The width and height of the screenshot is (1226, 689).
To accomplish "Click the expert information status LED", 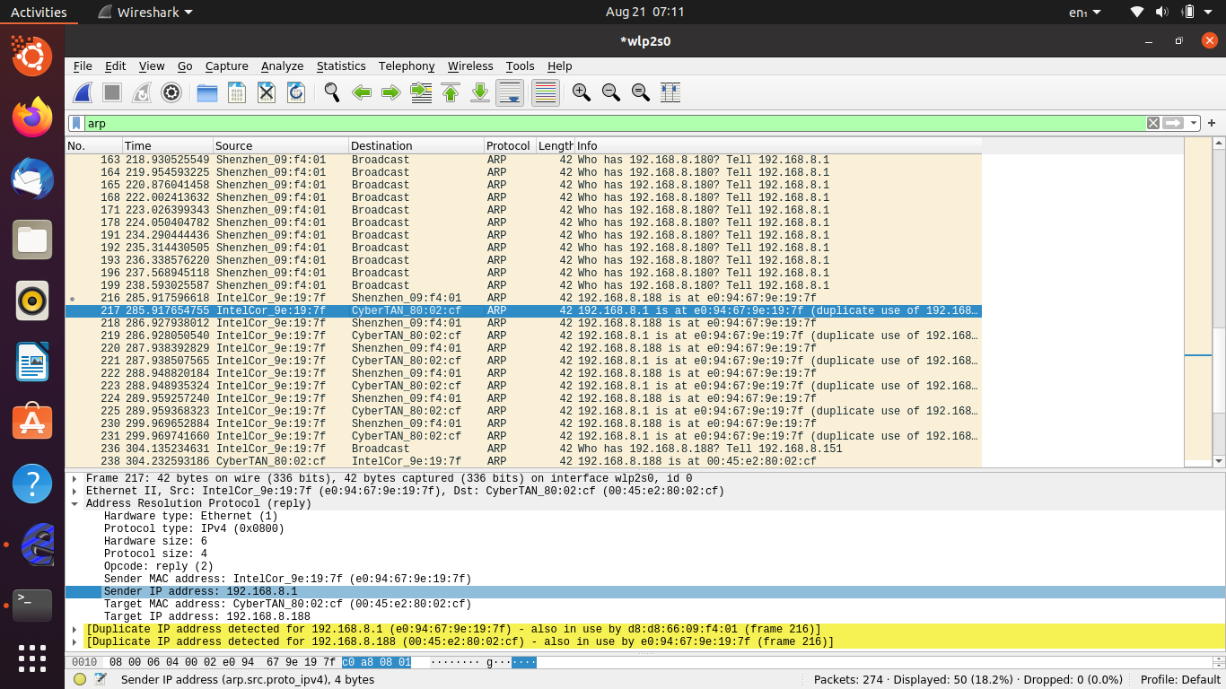I will point(80,680).
